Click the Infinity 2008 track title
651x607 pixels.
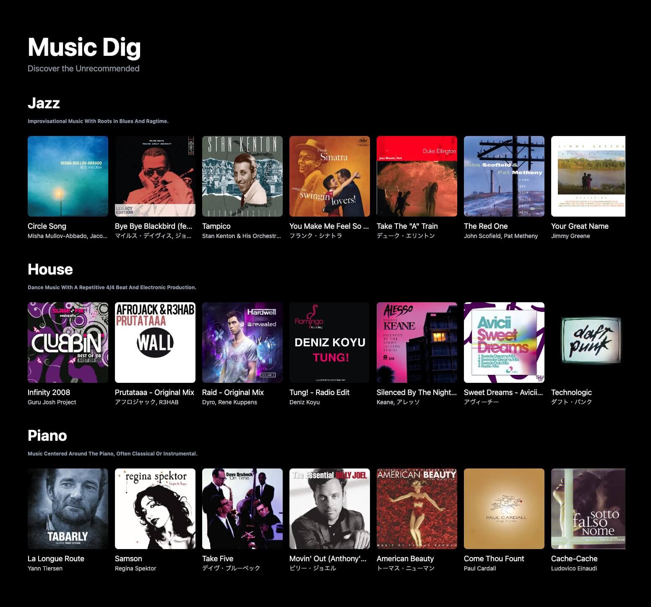49,392
